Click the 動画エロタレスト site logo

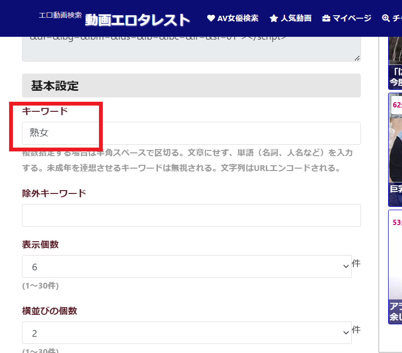click(137, 20)
